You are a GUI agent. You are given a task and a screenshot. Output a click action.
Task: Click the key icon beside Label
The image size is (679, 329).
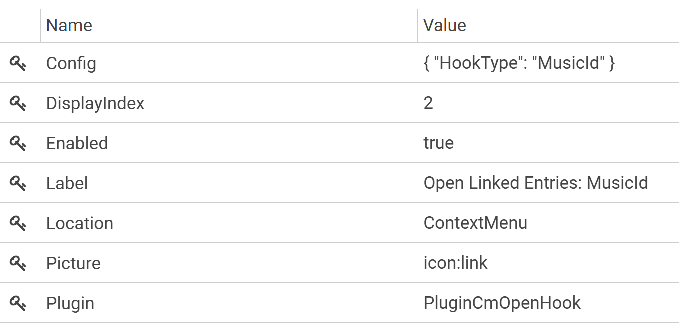click(18, 183)
